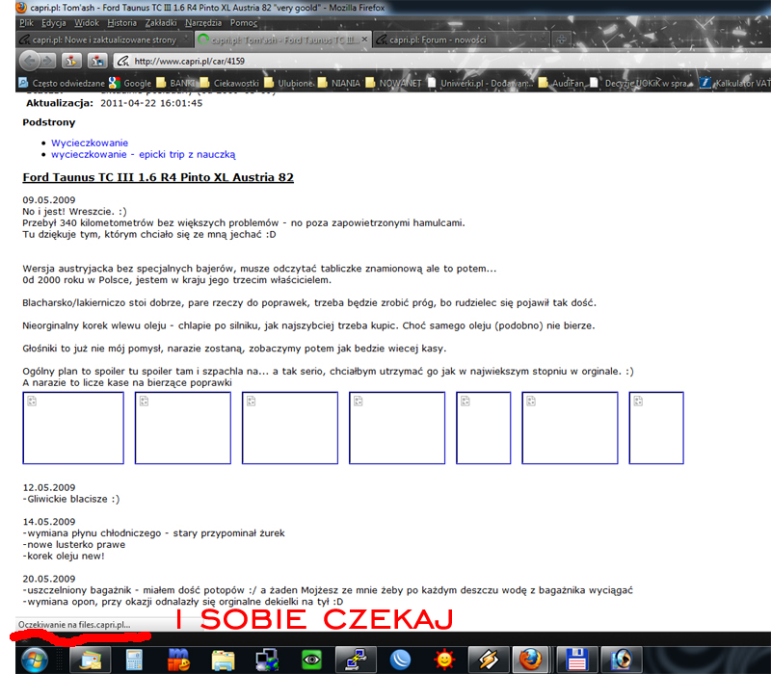Open the Ulubione bookmark folder
This screenshot has height=674, width=771.
tap(288, 83)
